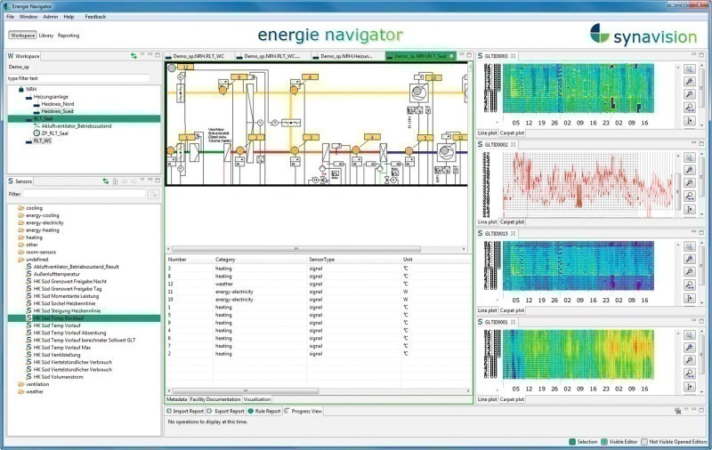Click the Sensors Filter input field
Image resolution: width=712 pixels, height=450 pixels.
(85, 194)
